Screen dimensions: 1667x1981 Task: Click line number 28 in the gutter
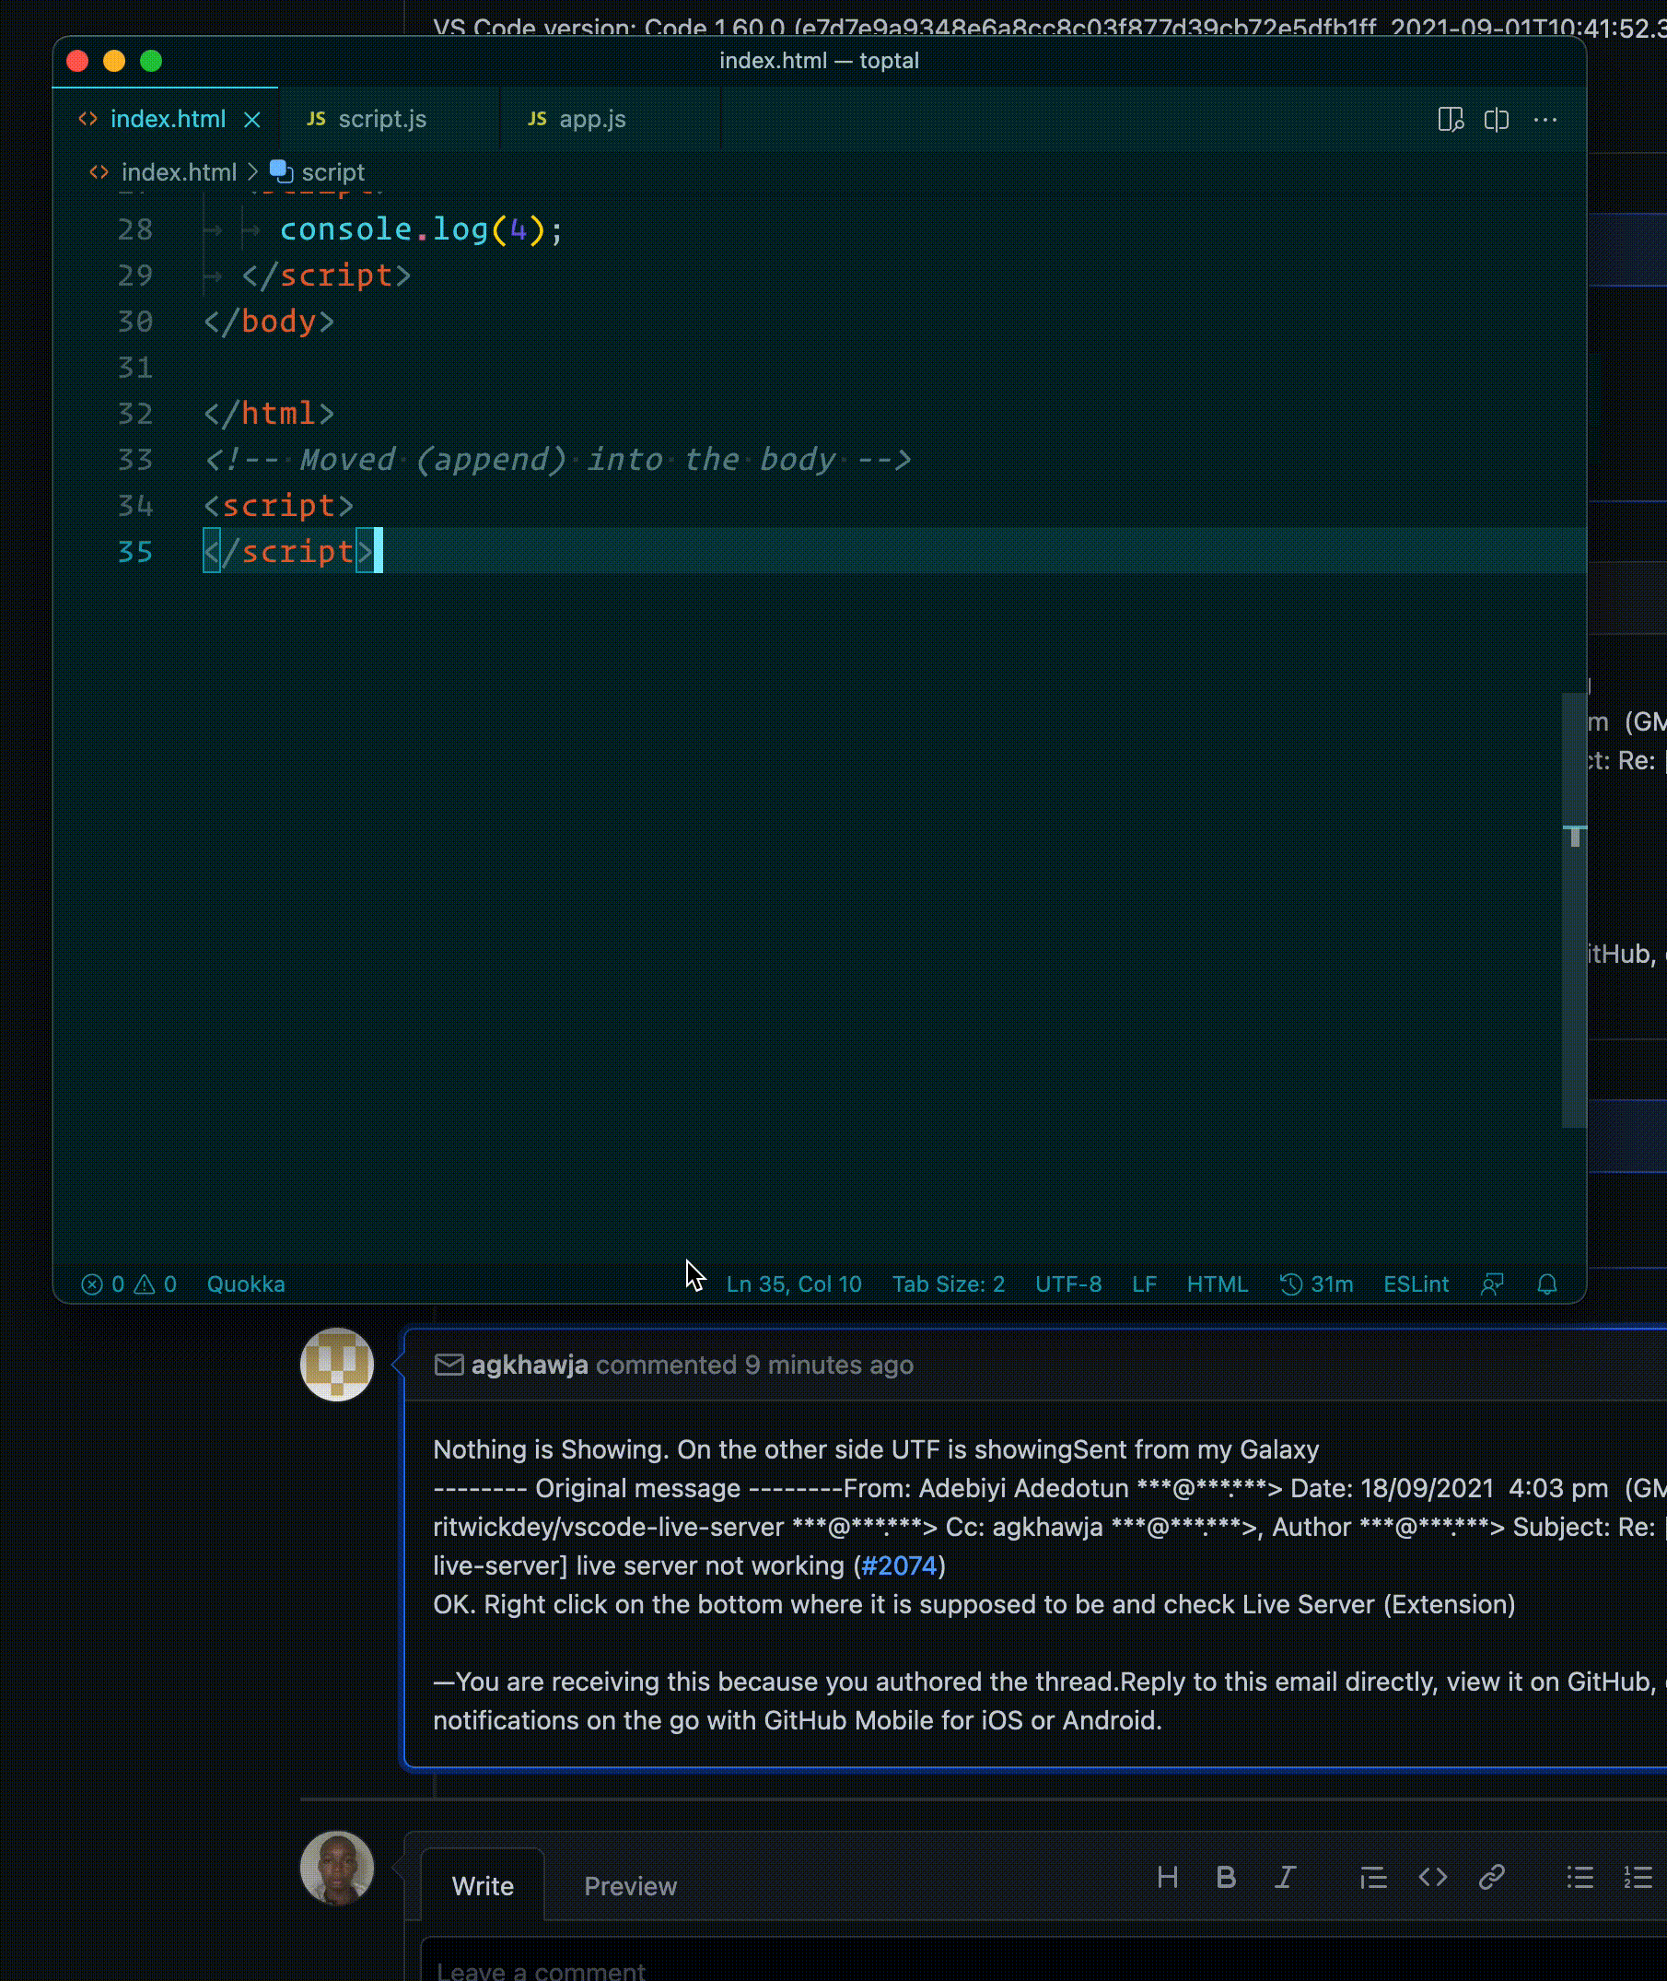(x=135, y=229)
